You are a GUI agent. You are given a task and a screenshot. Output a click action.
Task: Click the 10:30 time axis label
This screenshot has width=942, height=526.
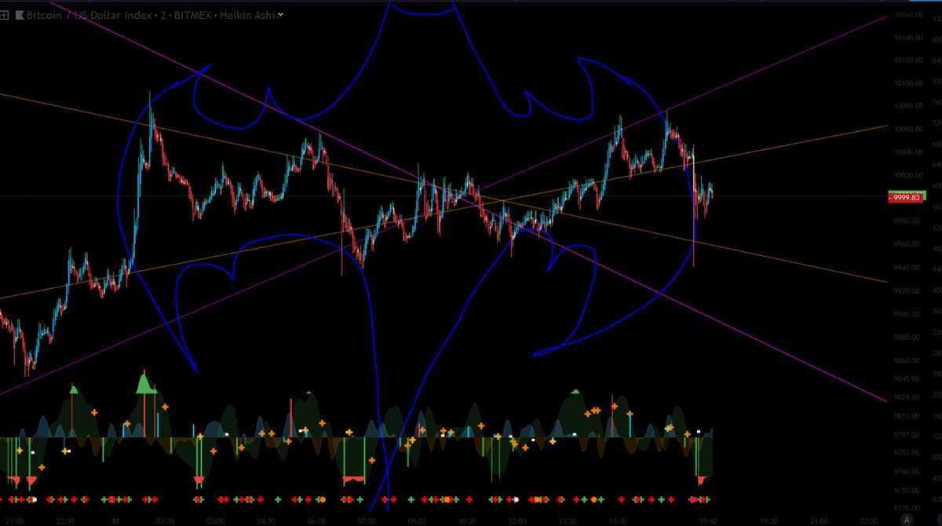click(x=467, y=520)
